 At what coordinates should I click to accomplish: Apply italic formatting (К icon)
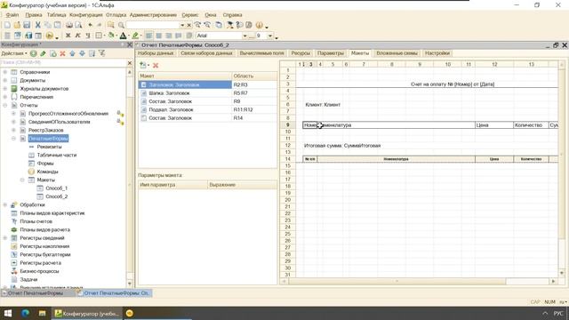tap(77, 36)
